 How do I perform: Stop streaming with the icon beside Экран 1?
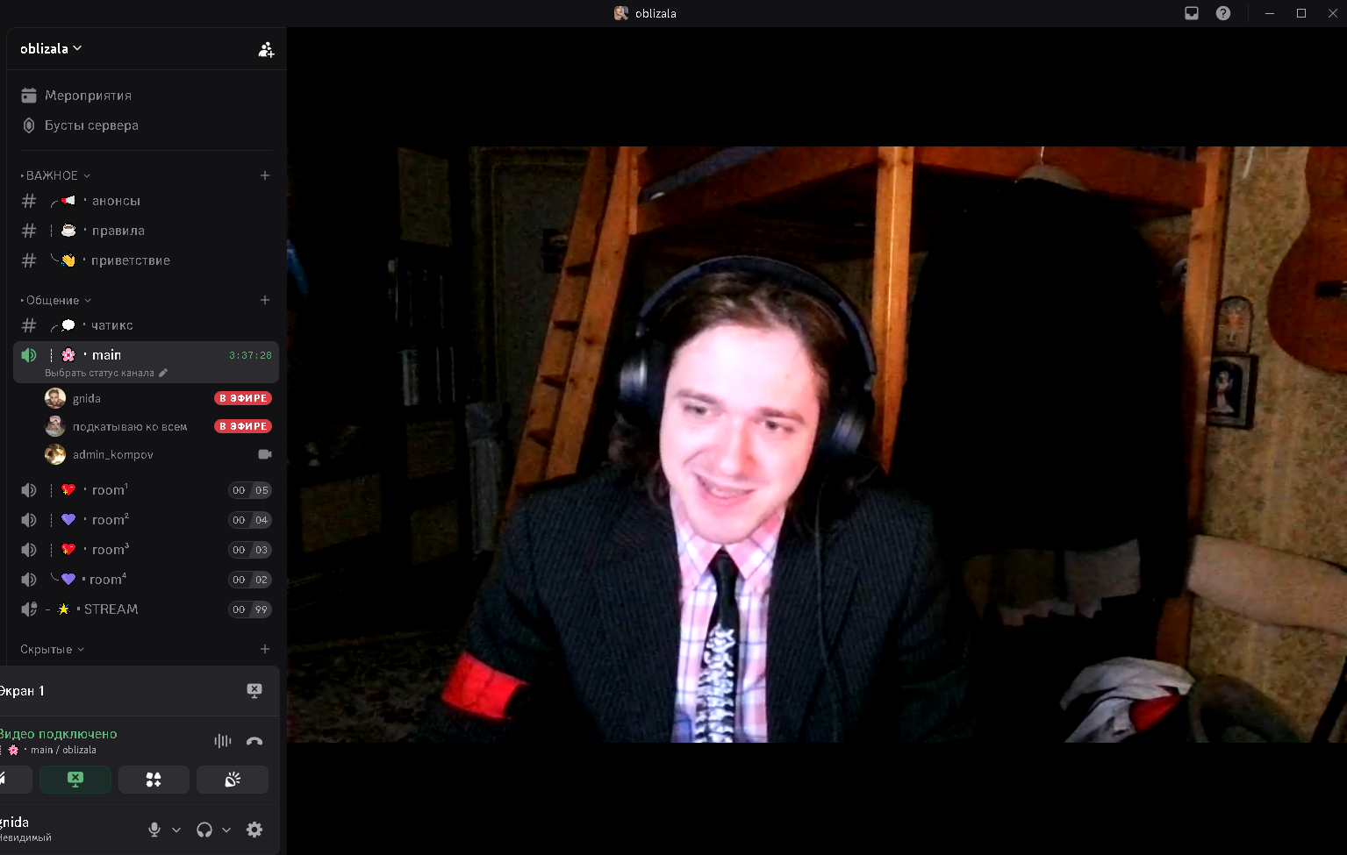(254, 691)
